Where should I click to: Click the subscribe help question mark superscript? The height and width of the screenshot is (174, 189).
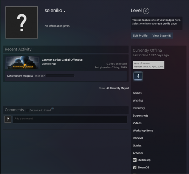[x=53, y=108]
